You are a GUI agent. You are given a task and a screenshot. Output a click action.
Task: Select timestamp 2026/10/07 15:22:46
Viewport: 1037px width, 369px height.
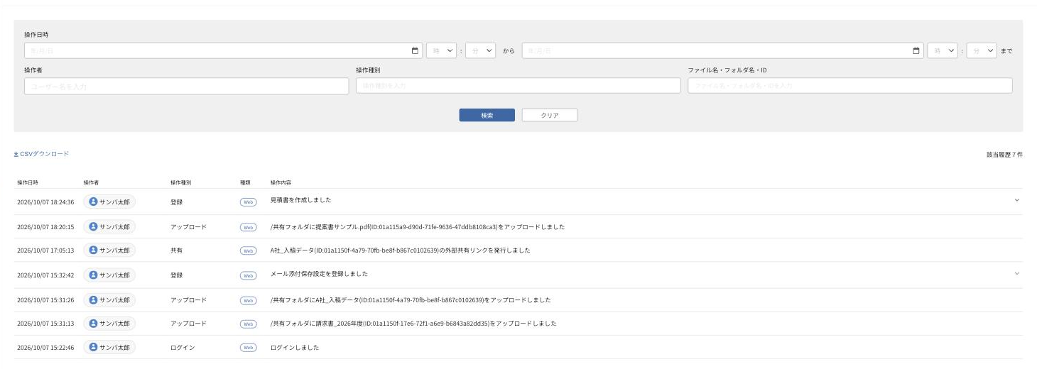click(x=45, y=348)
